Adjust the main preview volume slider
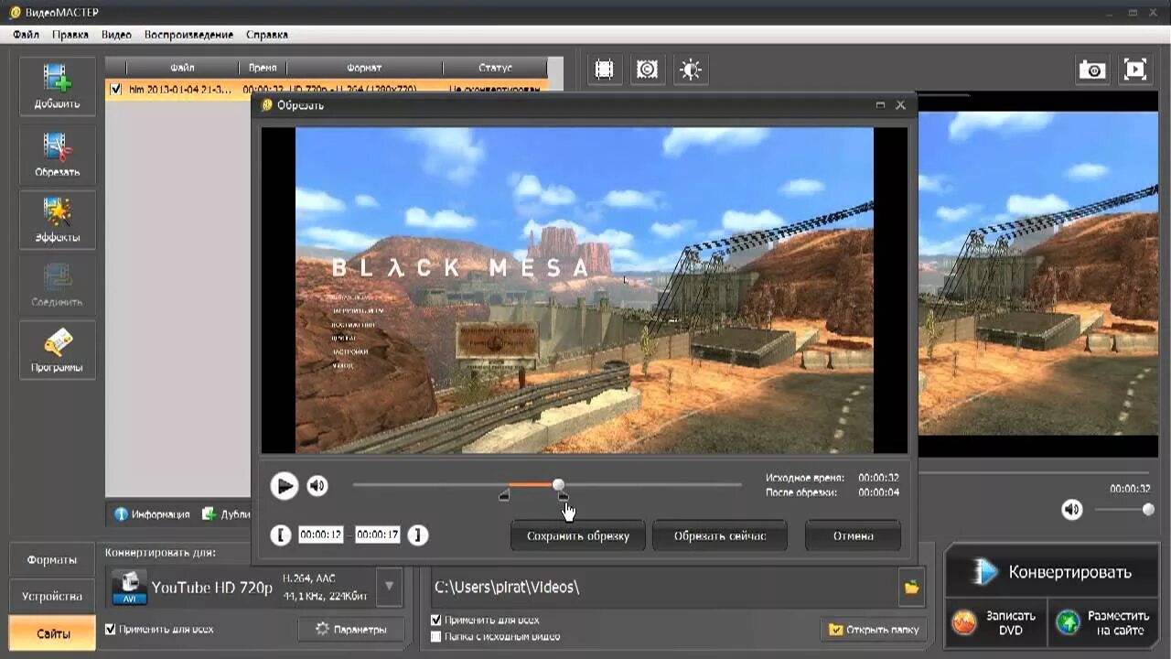The width and height of the screenshot is (1171, 659). 1148,510
